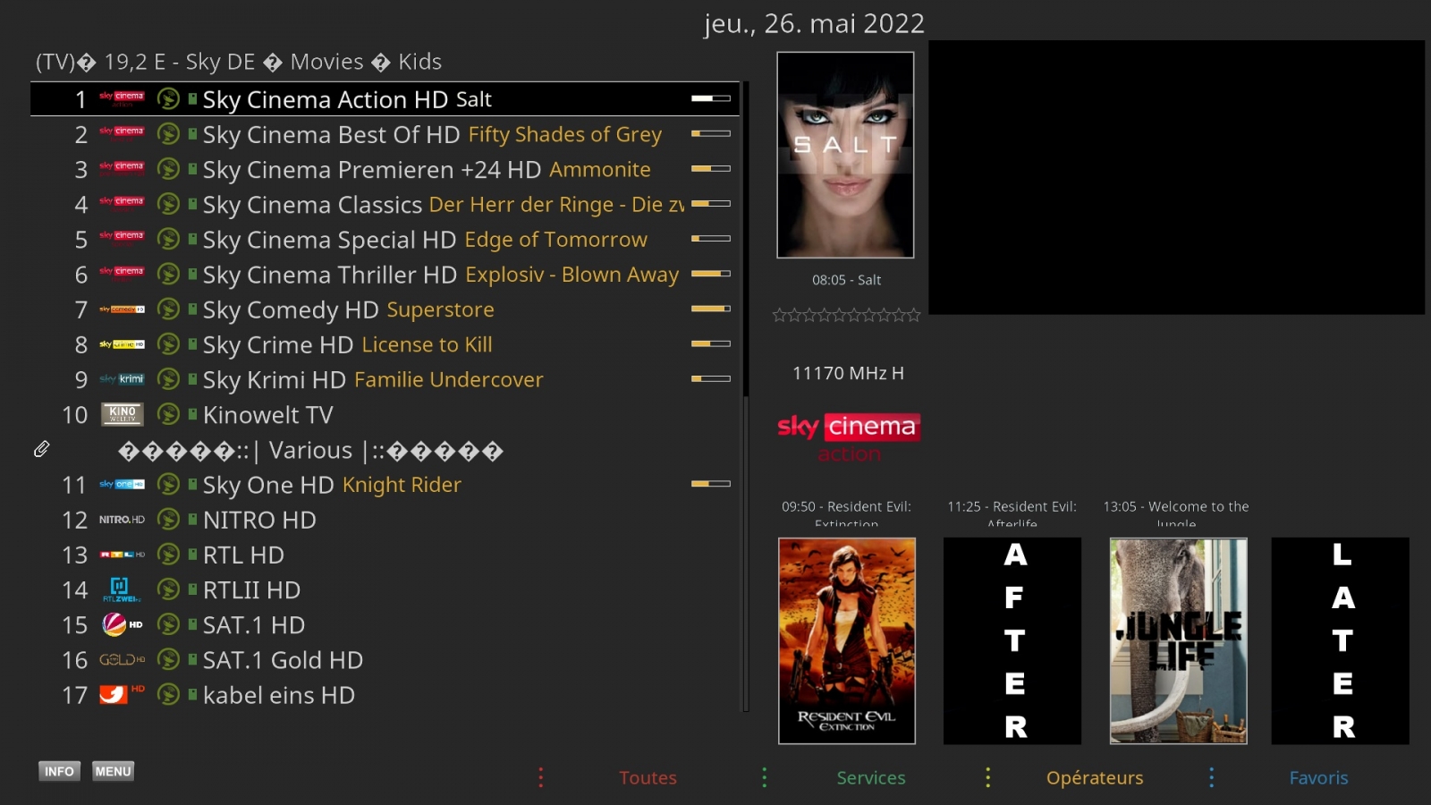Click the Sky DE Movies Kids bouquet path
1431x805 pixels.
[x=239, y=62]
